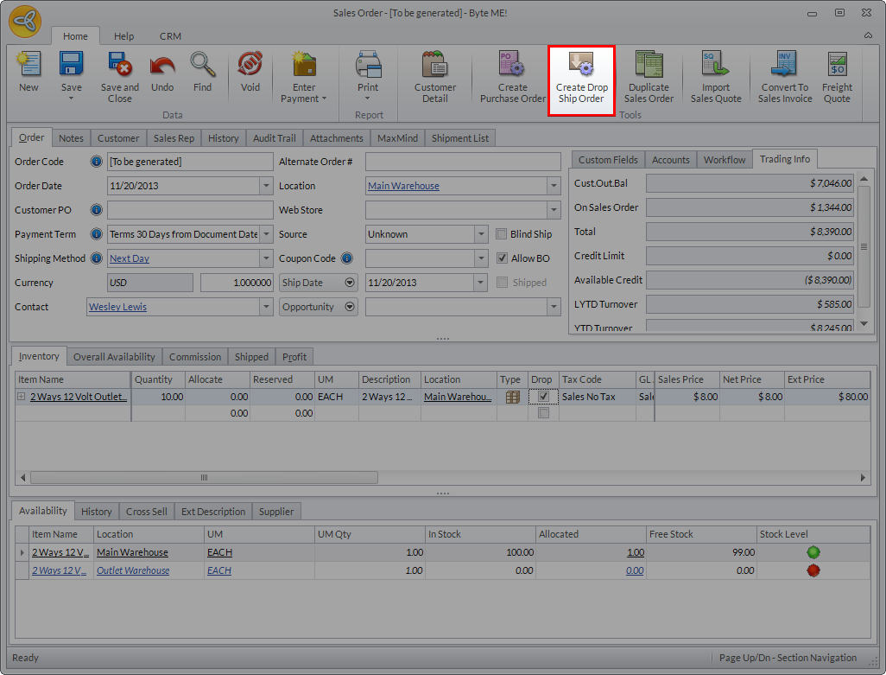Open the CRM ribbon tab

170,36
